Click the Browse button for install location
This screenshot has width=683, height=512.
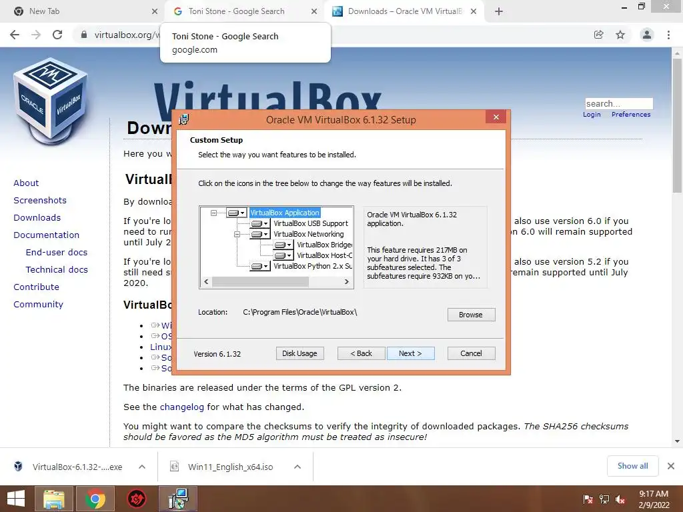pyautogui.click(x=472, y=315)
